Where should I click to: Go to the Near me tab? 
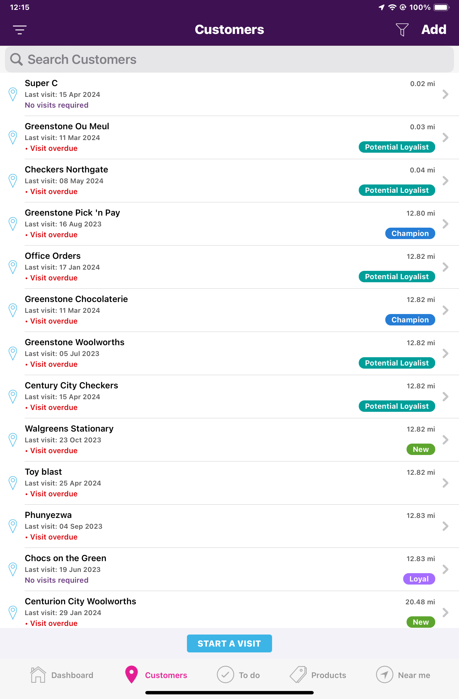[403, 675]
